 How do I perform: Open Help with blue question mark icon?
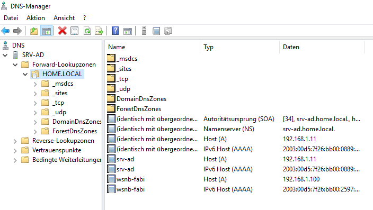point(115,31)
